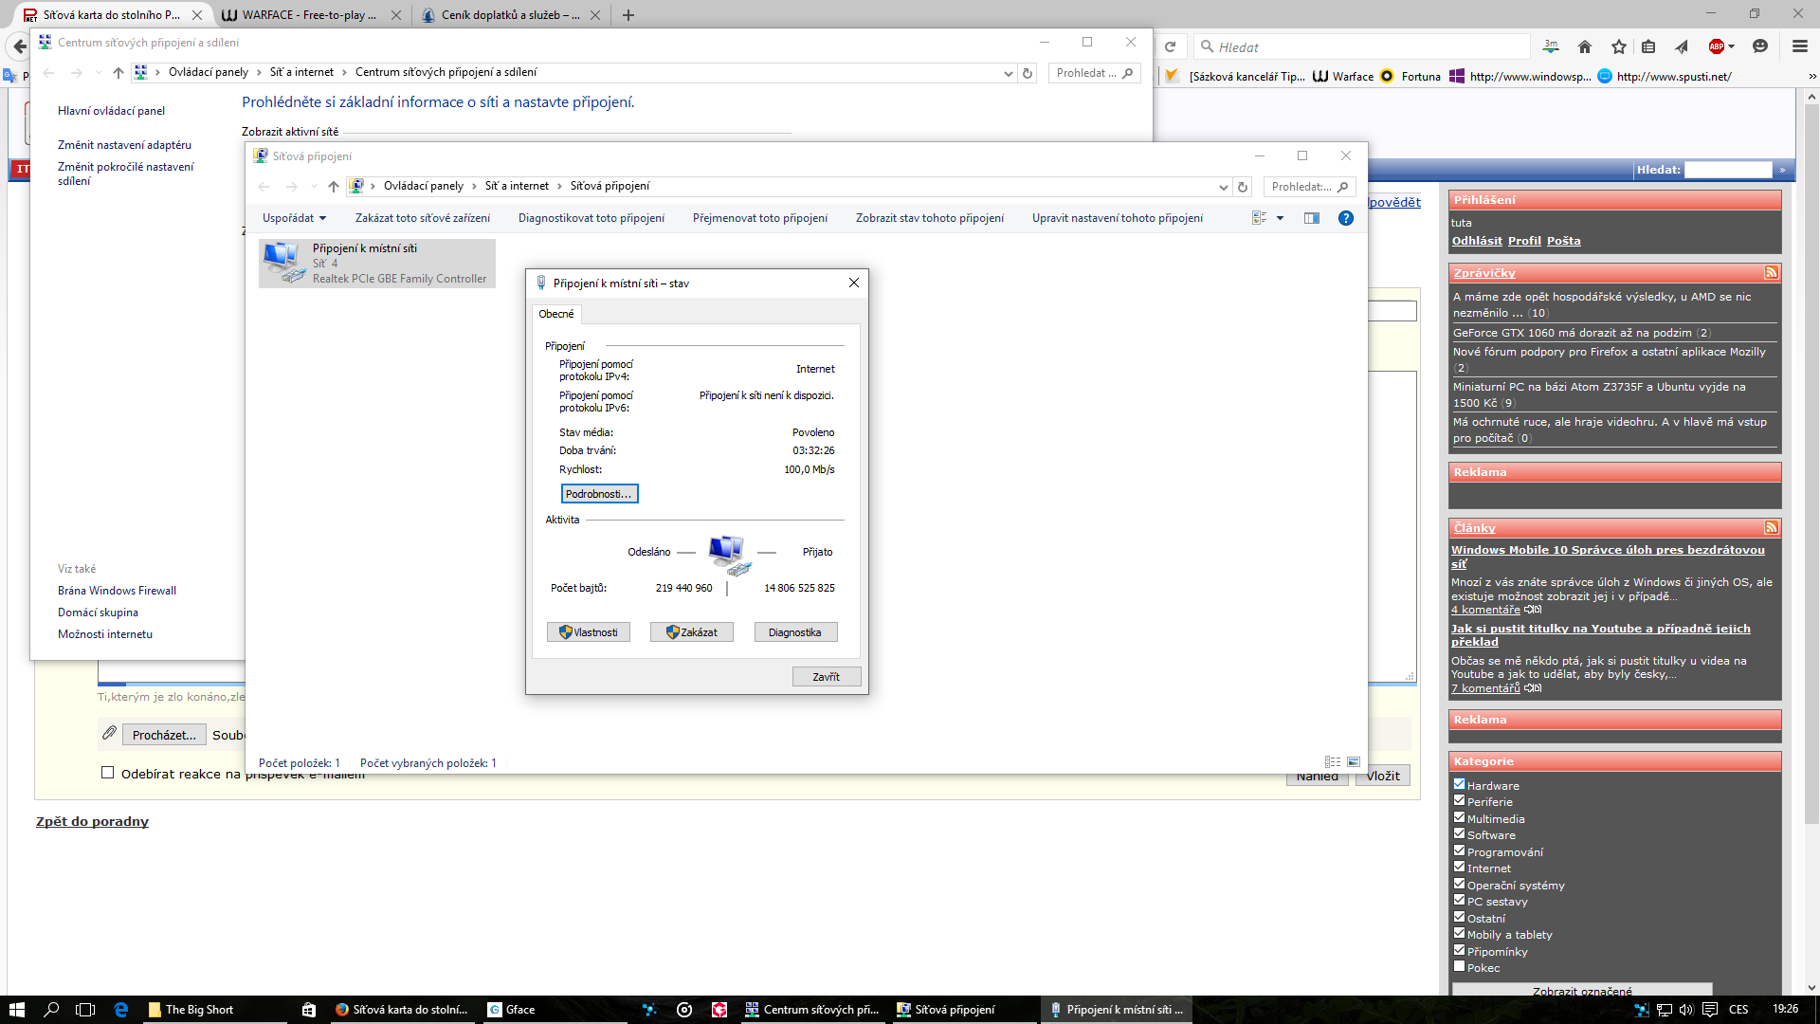The width and height of the screenshot is (1820, 1024).
Task: Click the refresh icon in Síťová připojení address bar
Action: tap(1243, 187)
